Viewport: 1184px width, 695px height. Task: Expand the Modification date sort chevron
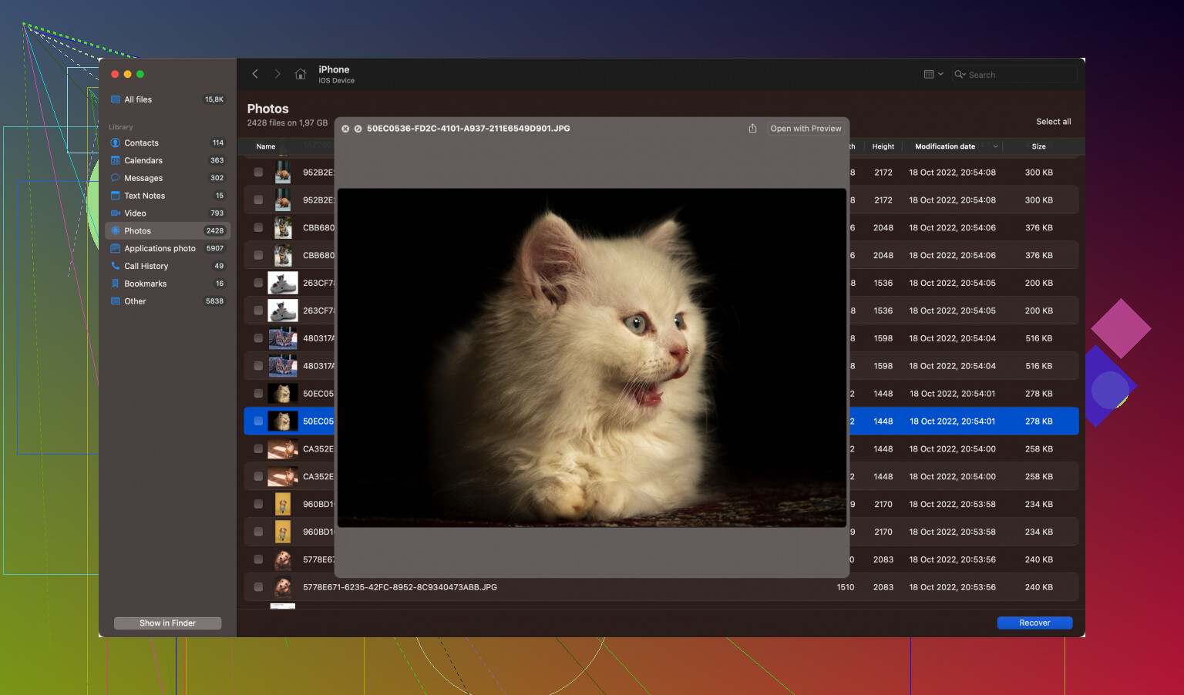click(995, 146)
